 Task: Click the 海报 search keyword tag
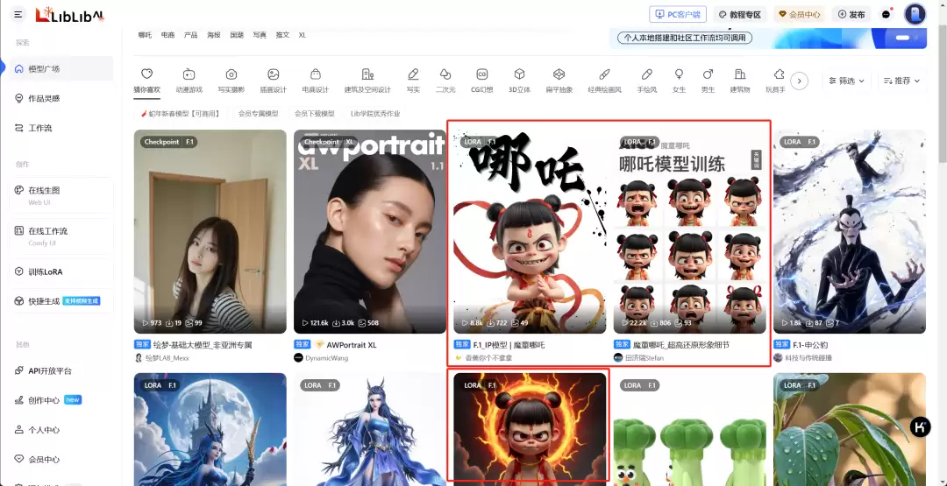point(214,35)
